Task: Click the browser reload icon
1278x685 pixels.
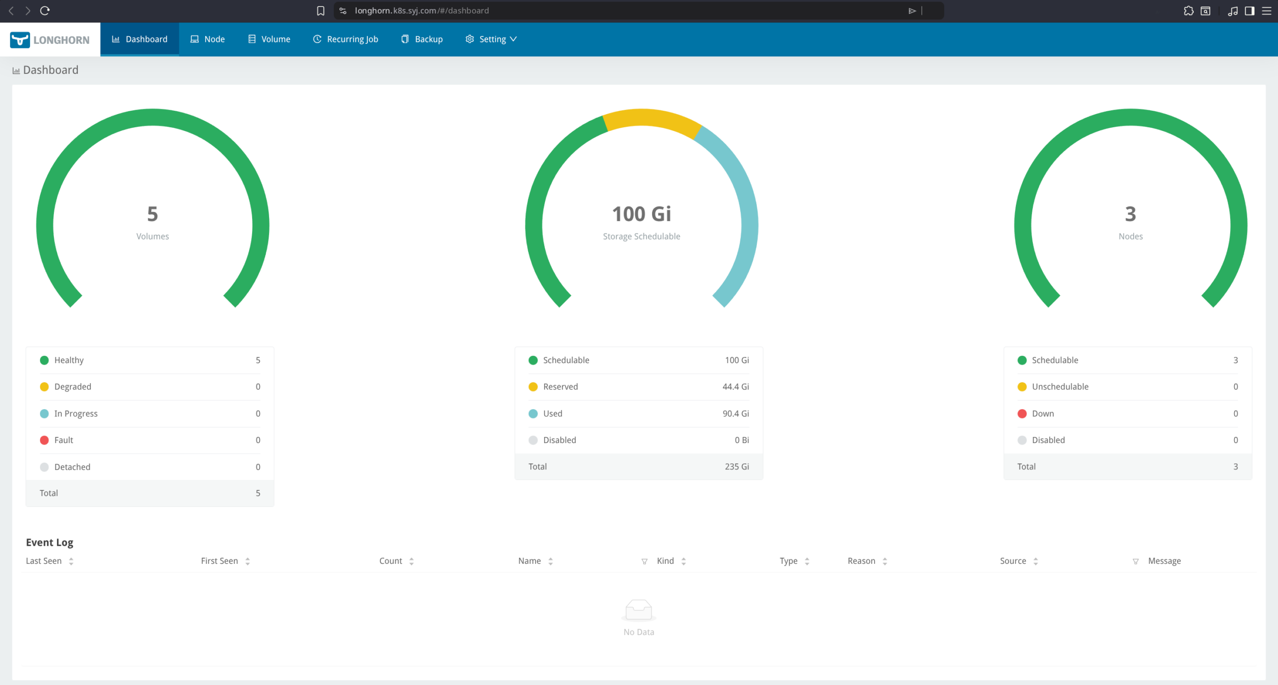Action: coord(45,10)
